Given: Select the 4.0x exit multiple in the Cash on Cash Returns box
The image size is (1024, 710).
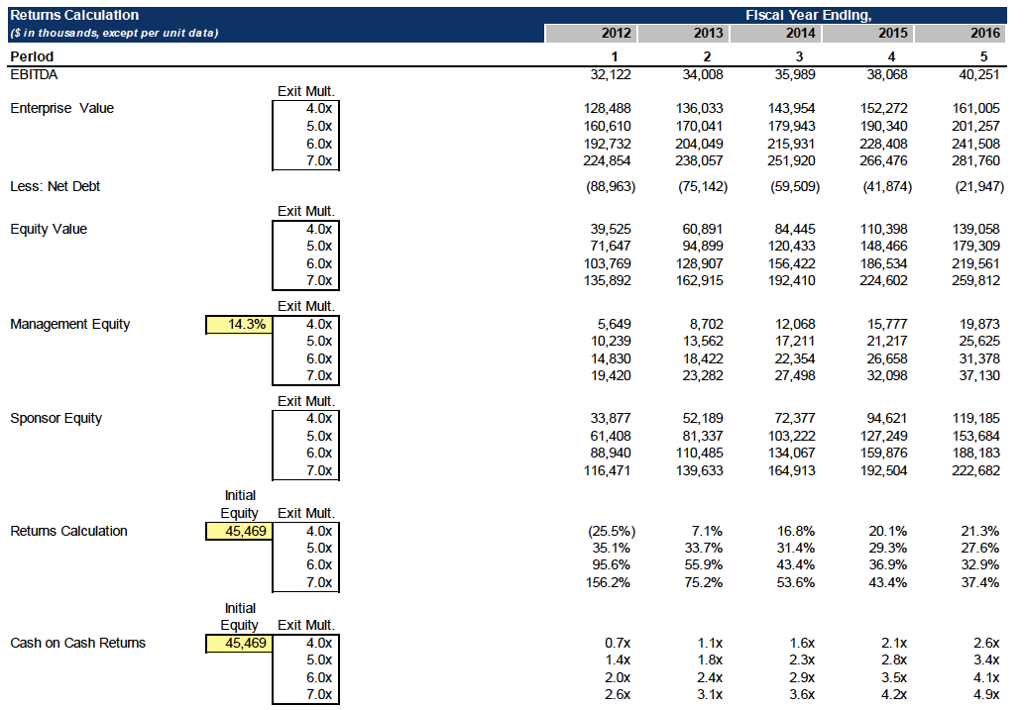Looking at the screenshot, I should point(319,644).
